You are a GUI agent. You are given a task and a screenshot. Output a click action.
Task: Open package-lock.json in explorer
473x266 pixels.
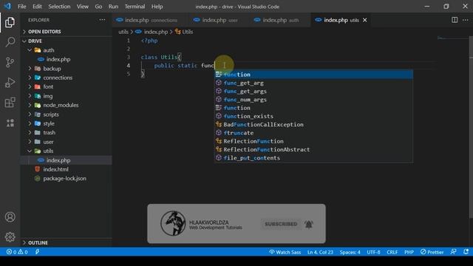tap(64, 178)
